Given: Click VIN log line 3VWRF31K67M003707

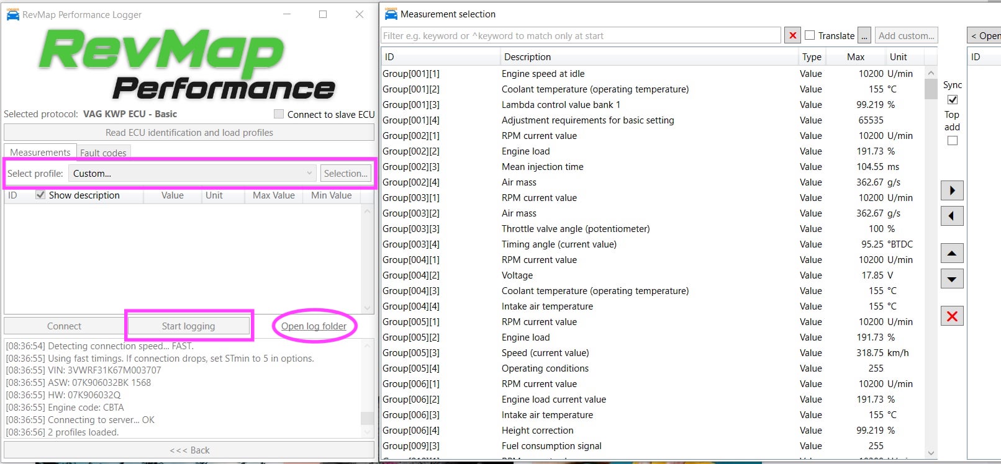Looking at the screenshot, I should pyautogui.click(x=84, y=370).
